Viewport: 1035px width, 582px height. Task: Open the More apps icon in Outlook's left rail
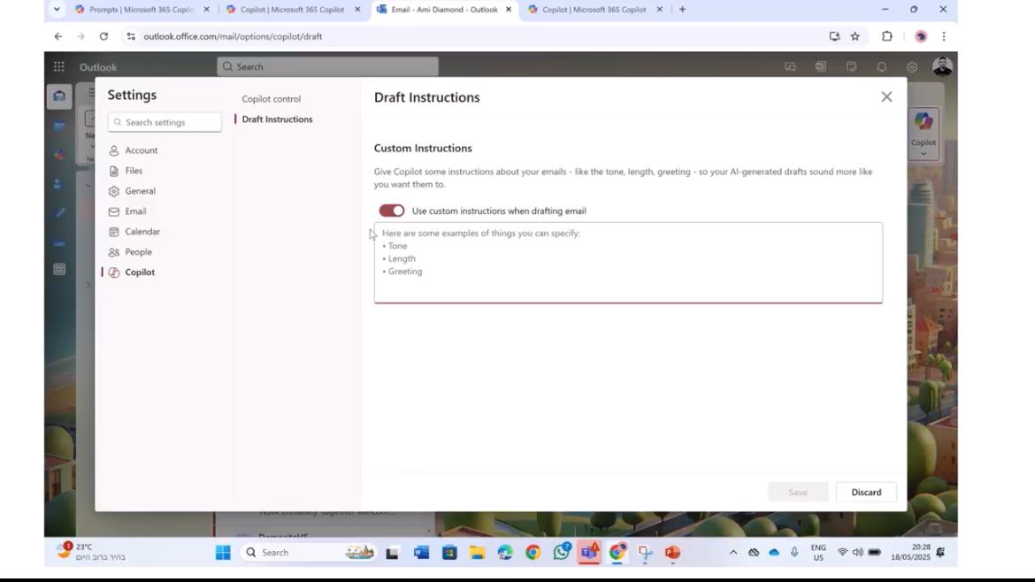pos(59,269)
